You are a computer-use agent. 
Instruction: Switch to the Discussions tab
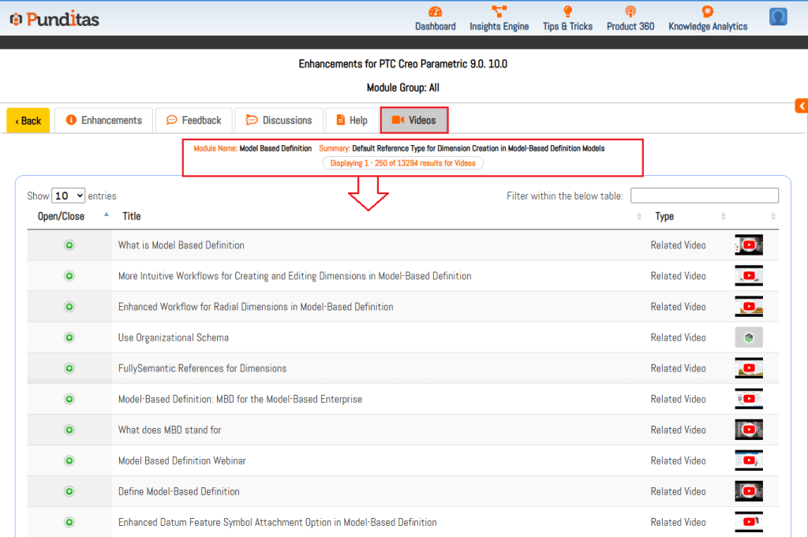click(x=279, y=120)
